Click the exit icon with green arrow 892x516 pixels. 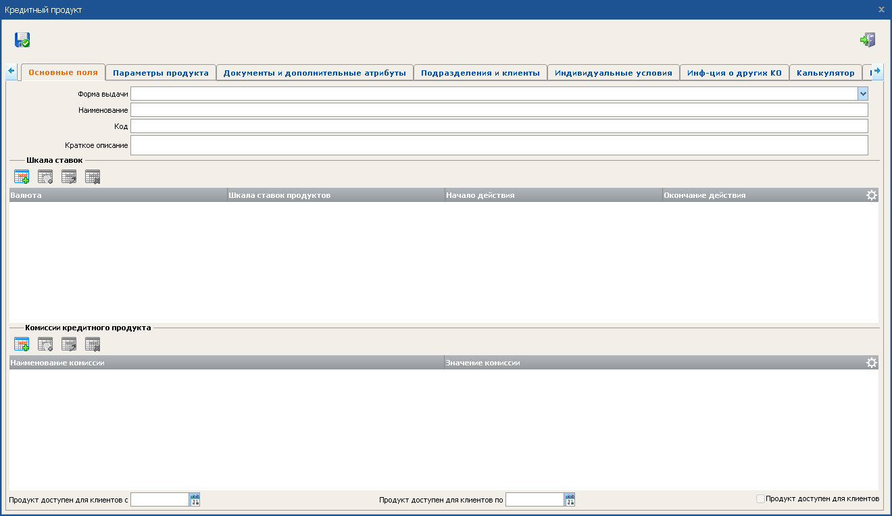(x=868, y=40)
